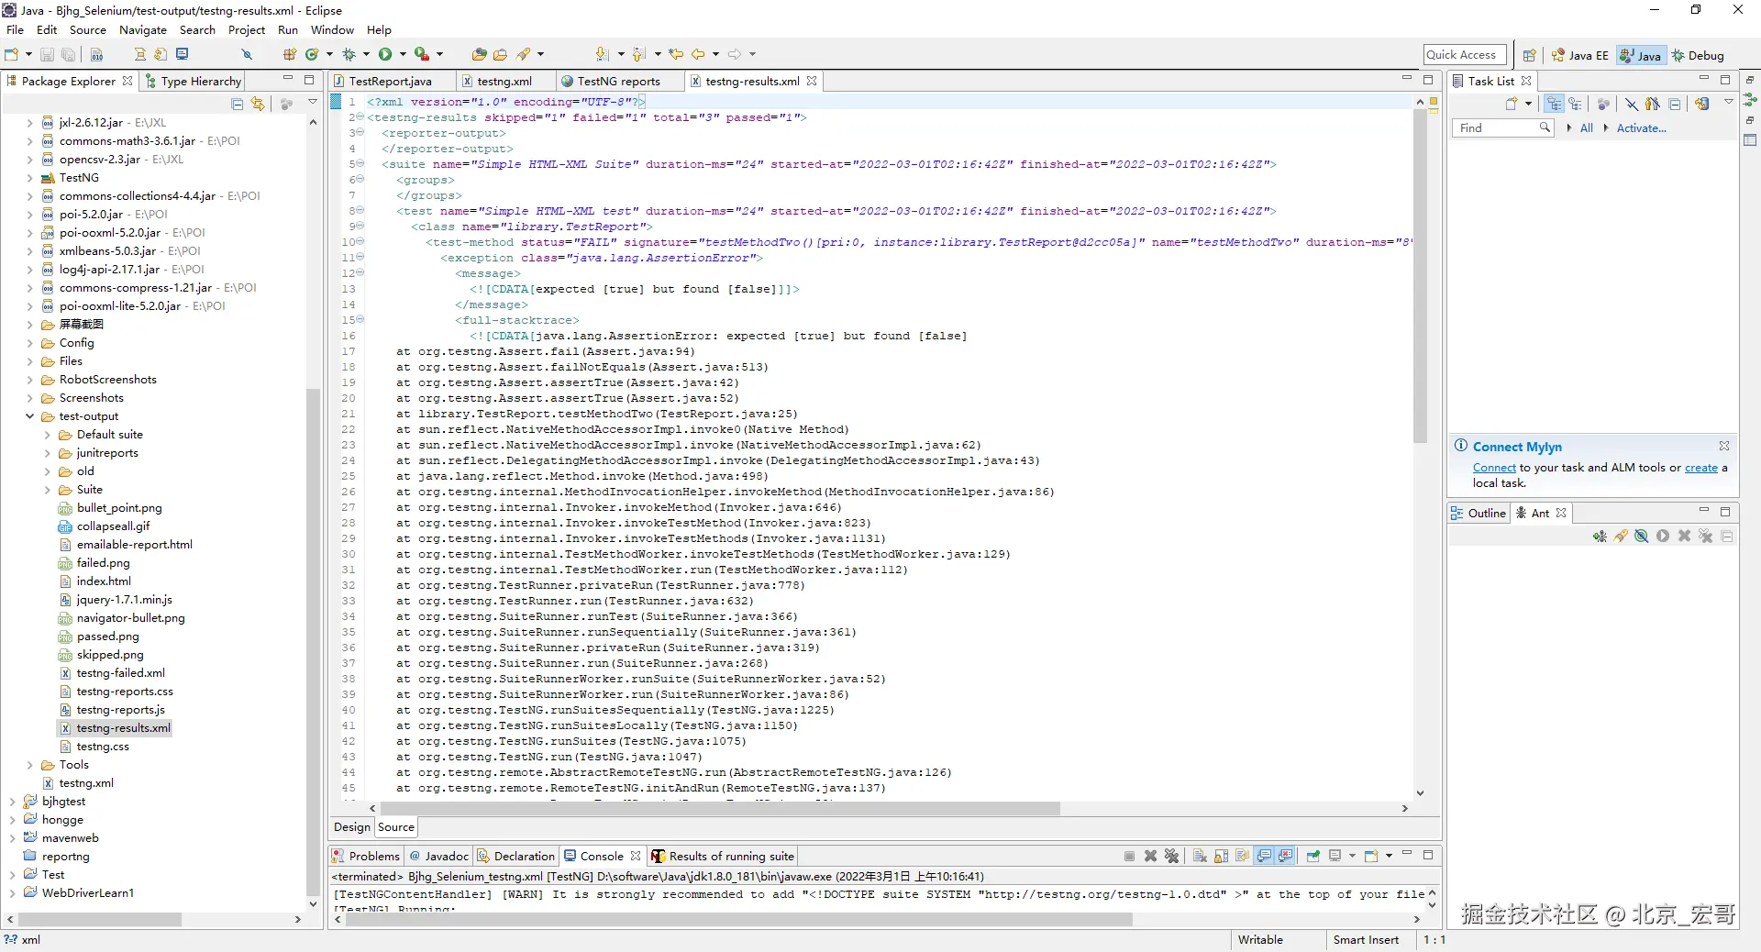Toggle Scheduled presentation in Task List
Image resolution: width=1761 pixels, height=952 pixels.
[x=1575, y=104]
